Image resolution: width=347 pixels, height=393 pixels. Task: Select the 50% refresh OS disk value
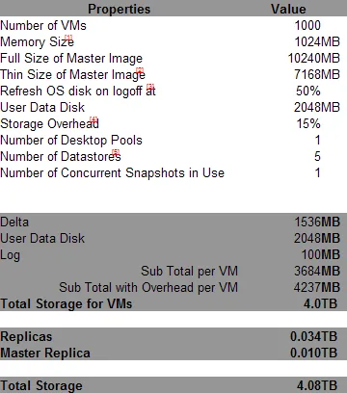pos(308,91)
